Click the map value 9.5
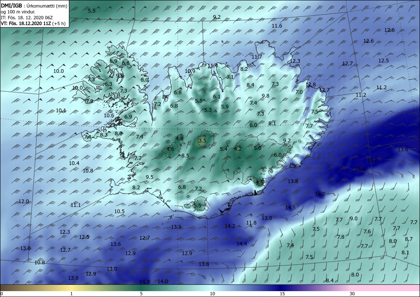Image resolution: width=420 pixels, height=297 pixels. tap(150, 177)
